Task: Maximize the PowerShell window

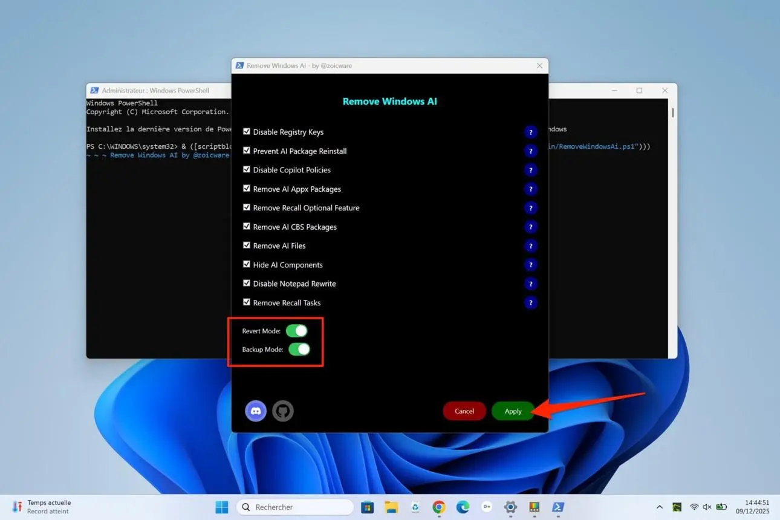Action: (x=639, y=91)
